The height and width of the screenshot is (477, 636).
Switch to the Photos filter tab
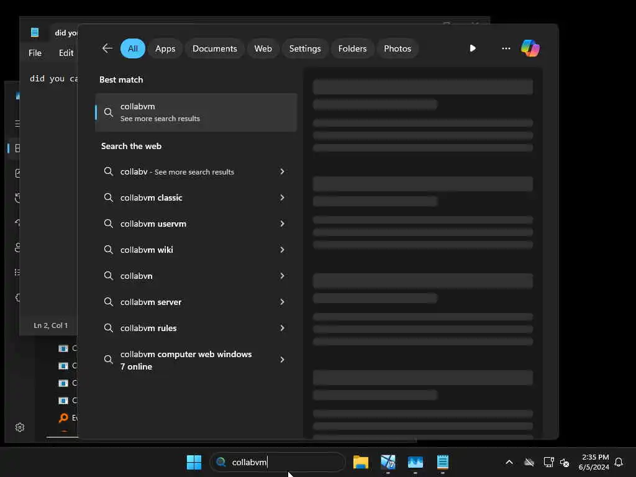[x=397, y=48]
